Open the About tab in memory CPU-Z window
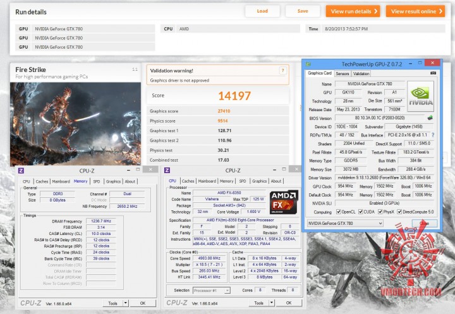The height and width of the screenshot is (314, 455). pyautogui.click(x=130, y=181)
